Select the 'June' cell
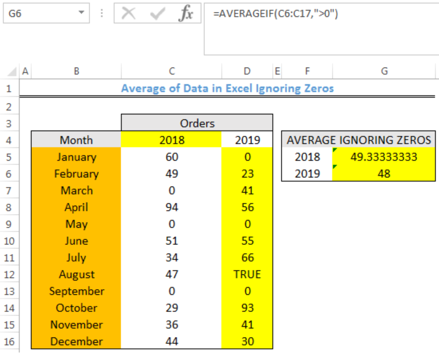This screenshot has width=439, height=353. (76, 241)
